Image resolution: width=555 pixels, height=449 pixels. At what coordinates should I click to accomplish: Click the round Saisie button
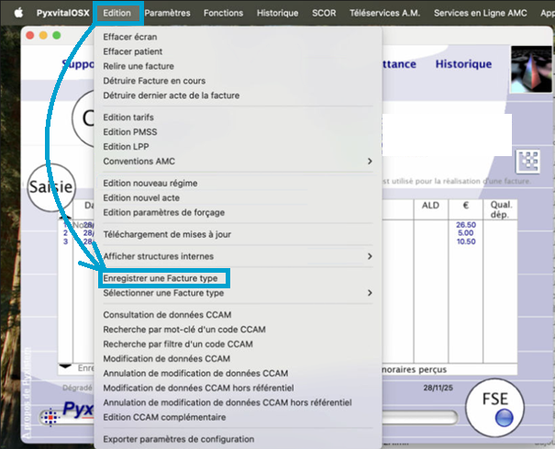click(x=50, y=185)
